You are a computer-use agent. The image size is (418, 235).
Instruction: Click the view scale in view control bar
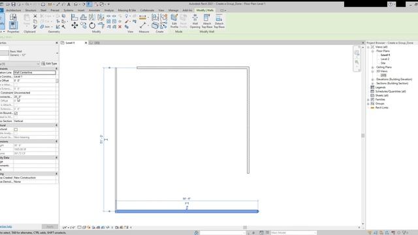(69, 228)
